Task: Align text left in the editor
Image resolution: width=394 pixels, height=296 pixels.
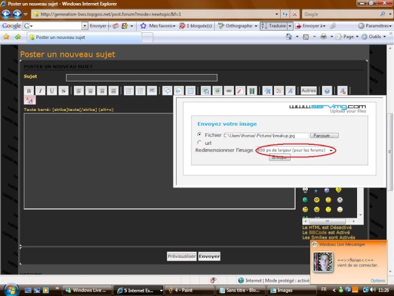Action: [79, 91]
